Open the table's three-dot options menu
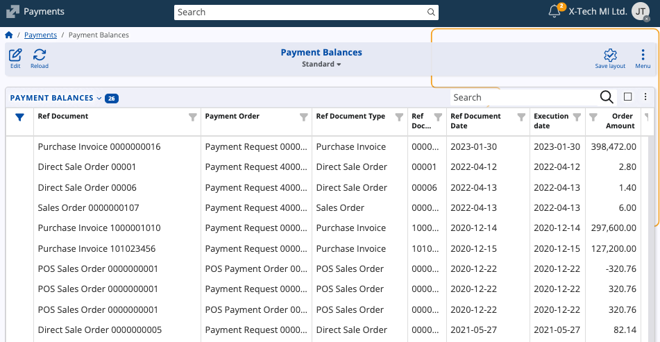 (x=645, y=97)
